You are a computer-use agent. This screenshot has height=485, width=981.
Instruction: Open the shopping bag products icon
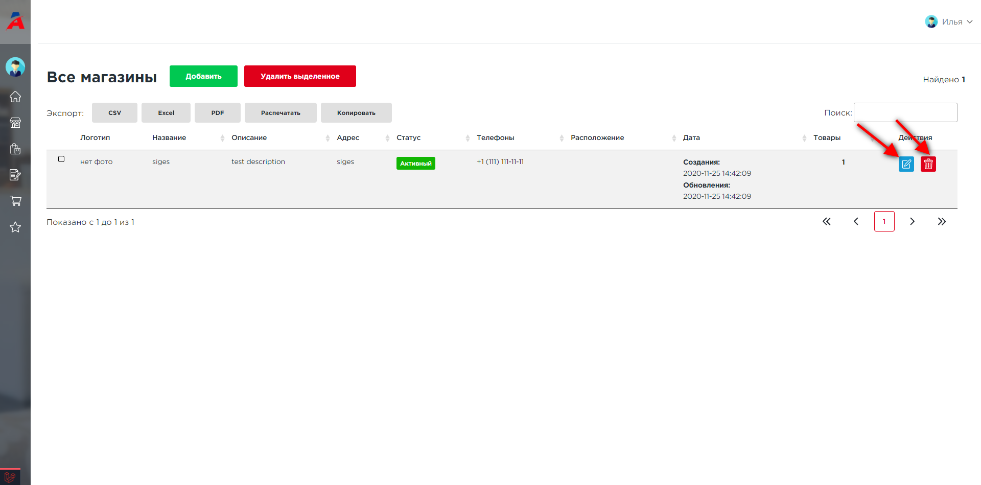[x=15, y=149]
